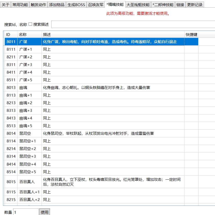Select the 8015 百目真人 row
The height and width of the screenshot is (215, 215).
click(101, 182)
